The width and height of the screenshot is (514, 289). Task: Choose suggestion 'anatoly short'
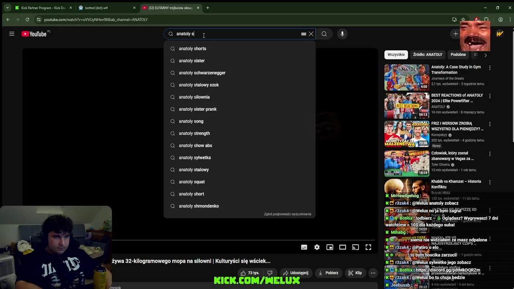[239, 194]
